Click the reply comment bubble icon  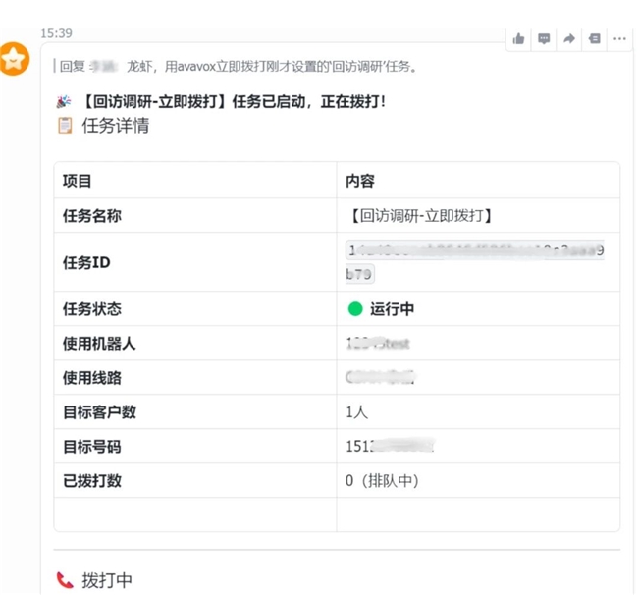544,39
